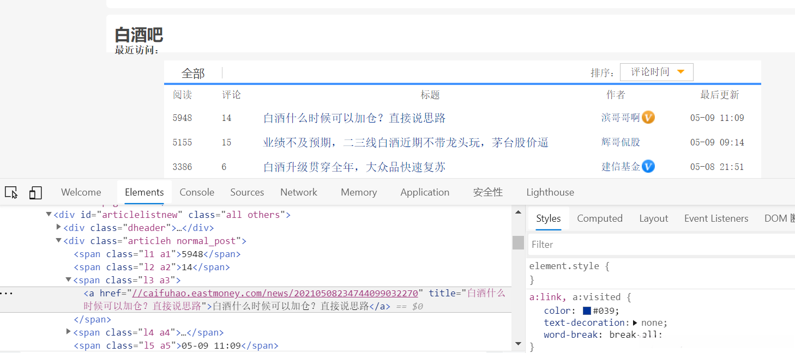Open the Network tab
This screenshot has width=795, height=353.
(x=298, y=192)
